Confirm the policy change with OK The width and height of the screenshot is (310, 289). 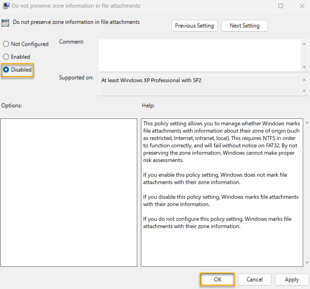(217, 279)
